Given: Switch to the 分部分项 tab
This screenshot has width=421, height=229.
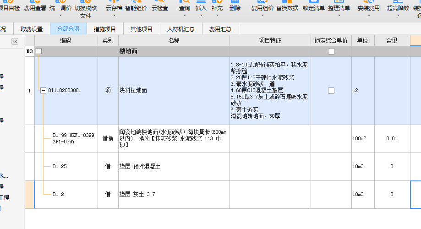Looking at the screenshot, I should 68,29.
